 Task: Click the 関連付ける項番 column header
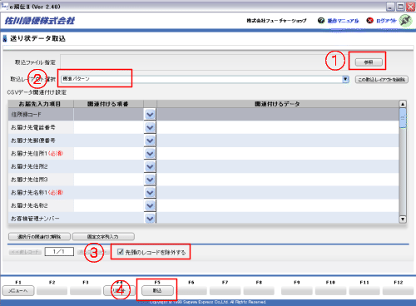(x=108, y=104)
